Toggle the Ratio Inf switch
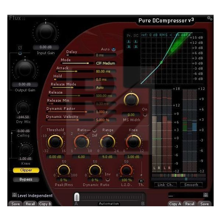 94,130
